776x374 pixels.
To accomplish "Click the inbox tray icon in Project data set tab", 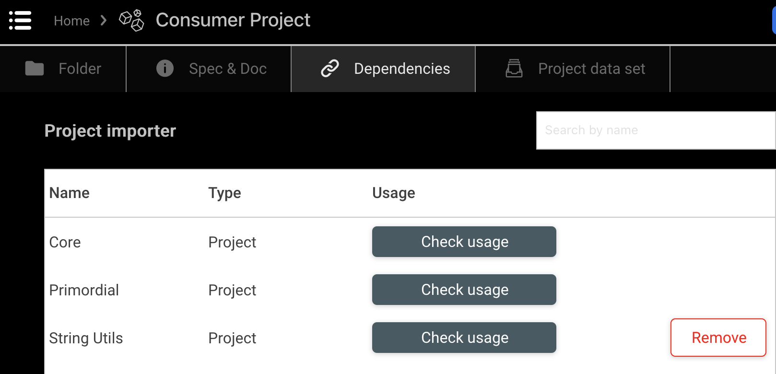I will pyautogui.click(x=514, y=69).
